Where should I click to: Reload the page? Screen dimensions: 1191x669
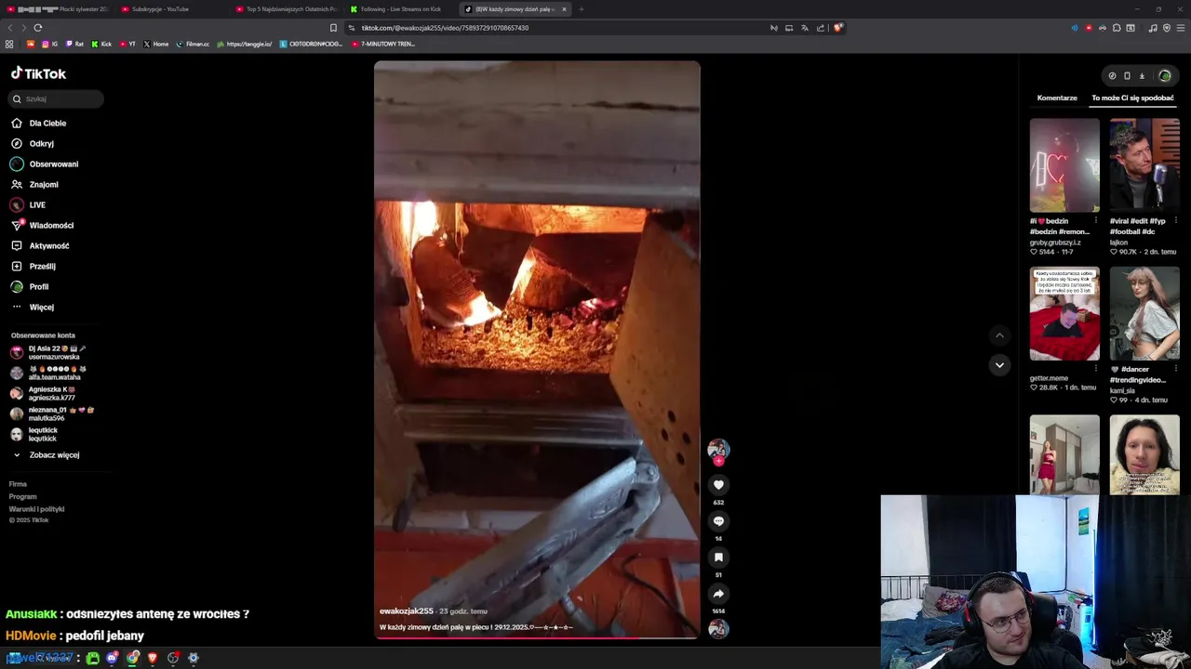(x=38, y=28)
